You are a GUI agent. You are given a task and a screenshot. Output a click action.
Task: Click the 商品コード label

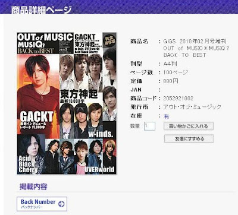pyautogui.click(x=143, y=99)
